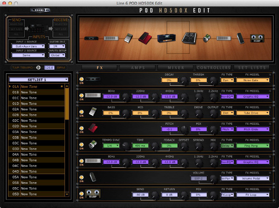Click the BPM 120.0 tempo field

coord(49,68)
